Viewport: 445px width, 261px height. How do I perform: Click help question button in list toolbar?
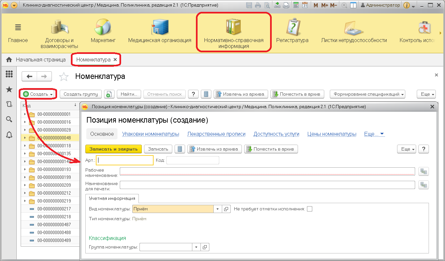pyautogui.click(x=193, y=94)
